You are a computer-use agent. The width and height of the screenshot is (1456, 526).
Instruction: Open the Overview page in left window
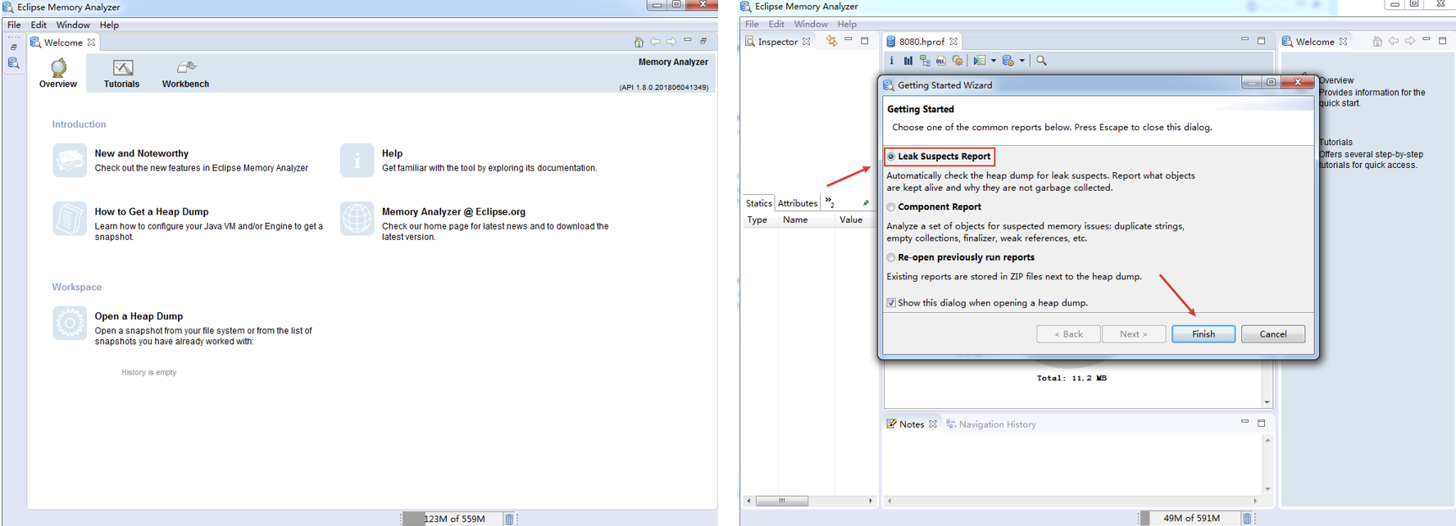click(58, 73)
